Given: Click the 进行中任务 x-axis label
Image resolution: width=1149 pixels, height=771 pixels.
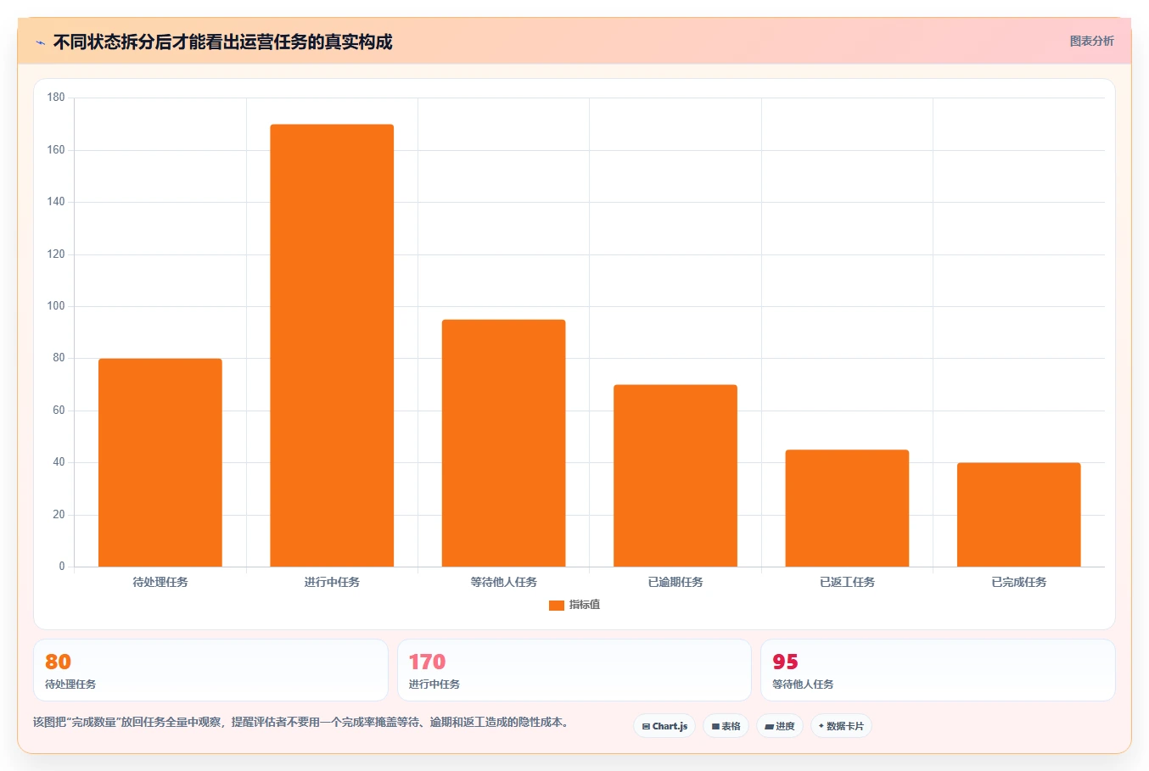Looking at the screenshot, I should (332, 582).
